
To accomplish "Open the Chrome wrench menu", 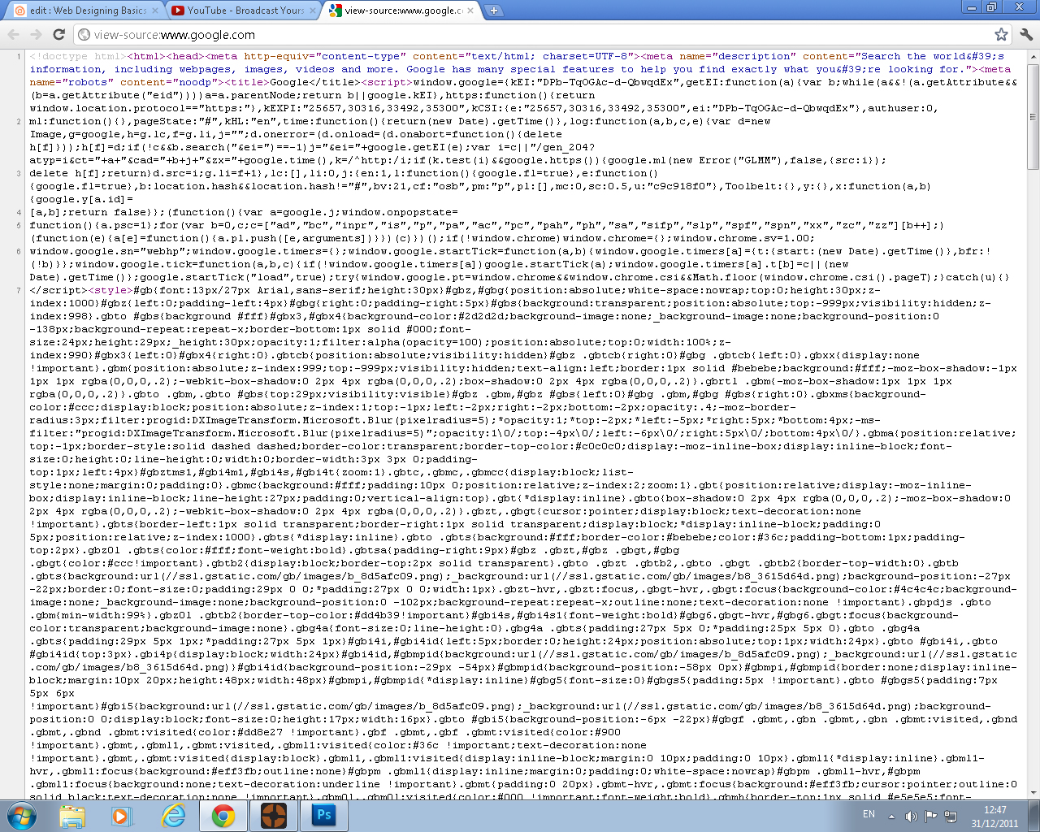I will pos(1025,34).
